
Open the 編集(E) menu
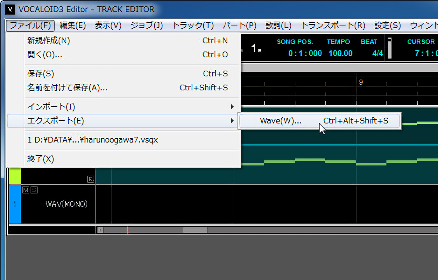73,25
